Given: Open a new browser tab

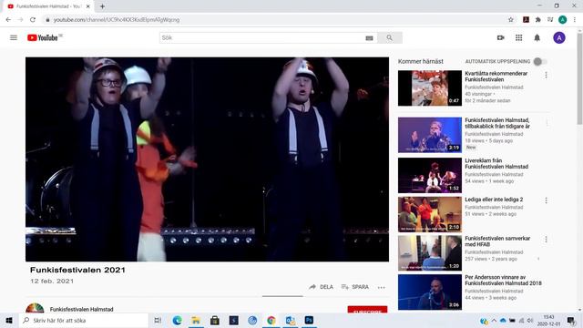Looking at the screenshot, I should tap(102, 6).
